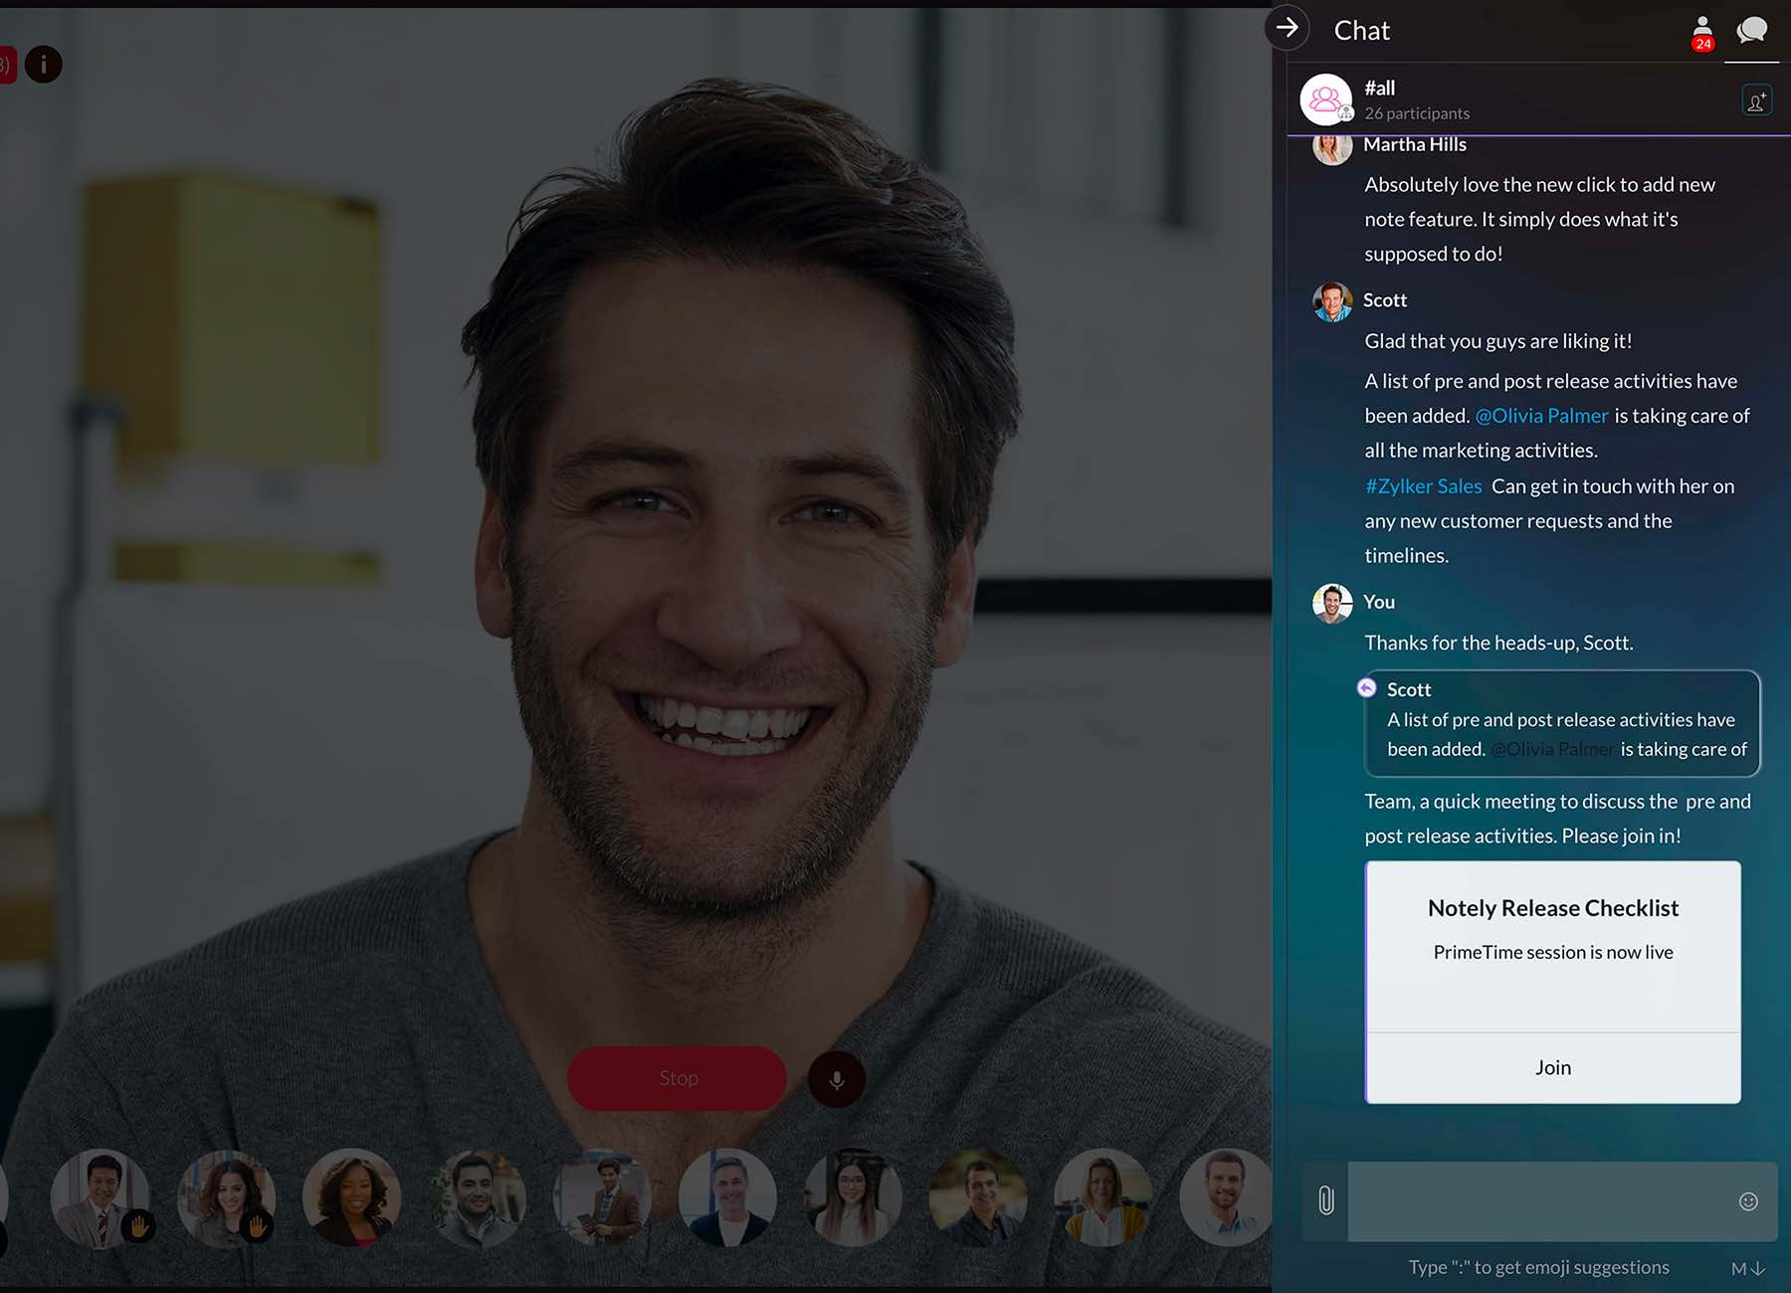Join the Notely Release Checklist session
The image size is (1791, 1293).
1552,1067
